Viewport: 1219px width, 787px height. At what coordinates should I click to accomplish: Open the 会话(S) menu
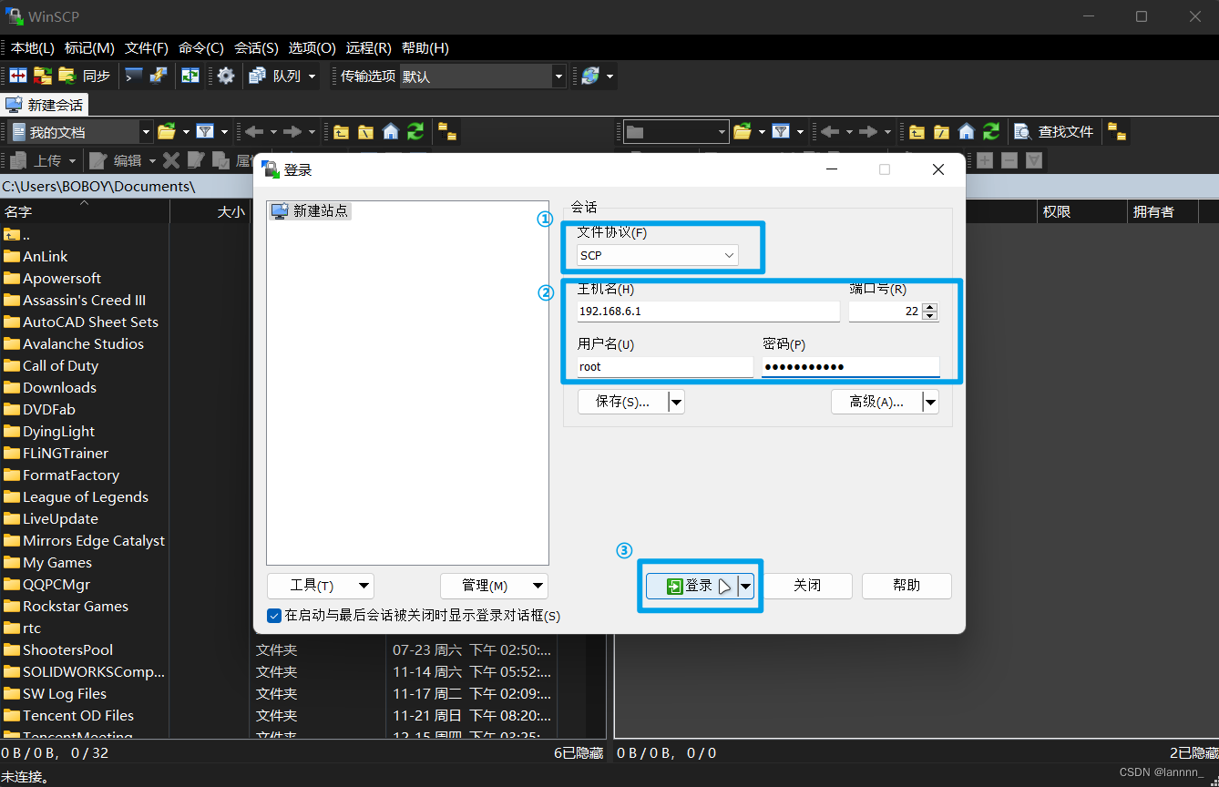257,48
